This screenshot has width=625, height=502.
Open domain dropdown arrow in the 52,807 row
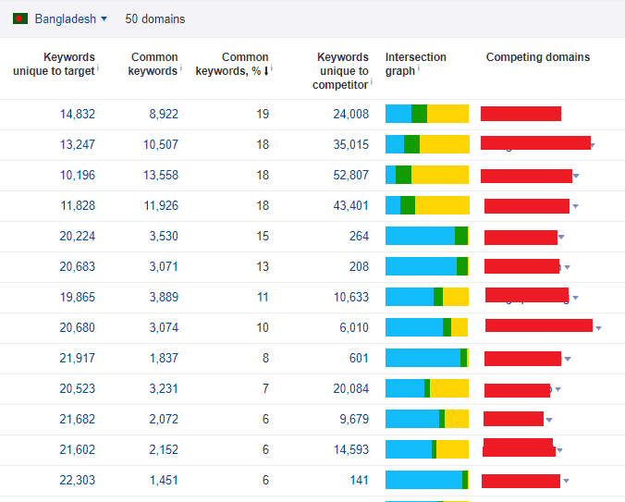click(x=575, y=176)
